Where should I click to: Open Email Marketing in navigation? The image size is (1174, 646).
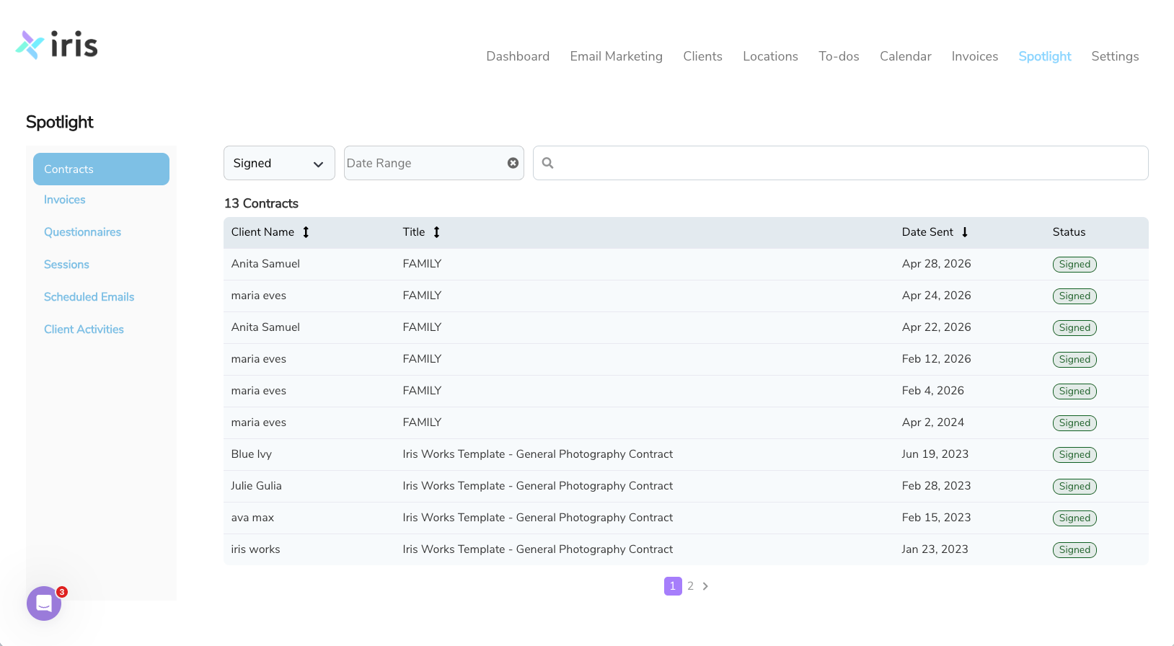617,56
